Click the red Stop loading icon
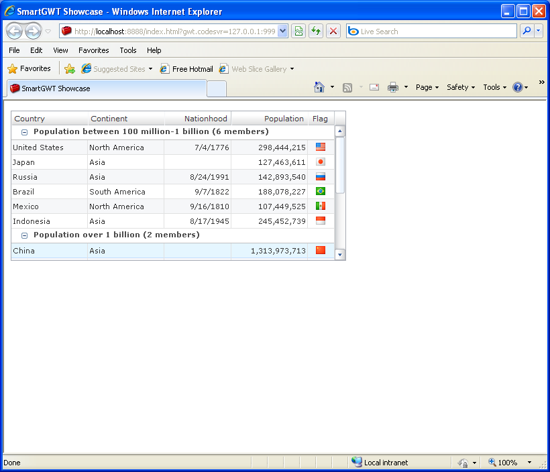 333,32
